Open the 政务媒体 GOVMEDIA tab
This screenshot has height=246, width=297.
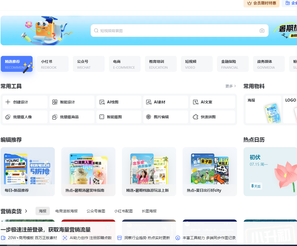coord(269,64)
